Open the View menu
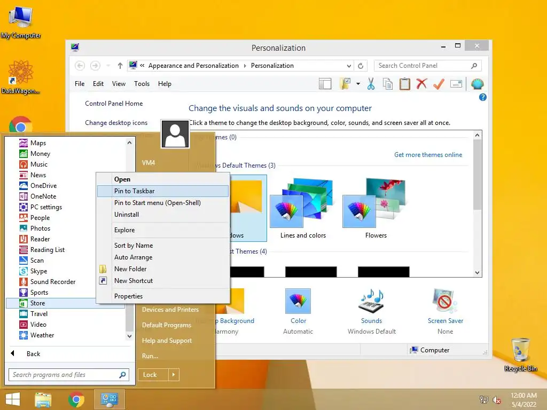 tap(119, 84)
